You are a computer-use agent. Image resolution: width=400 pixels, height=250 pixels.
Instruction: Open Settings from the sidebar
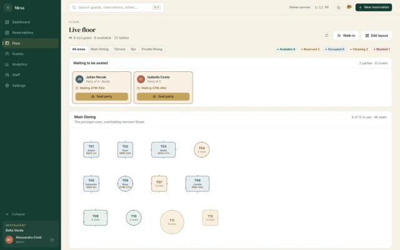[x=31, y=86]
